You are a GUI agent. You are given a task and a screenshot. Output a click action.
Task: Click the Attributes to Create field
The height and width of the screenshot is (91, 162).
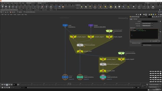[151, 43]
